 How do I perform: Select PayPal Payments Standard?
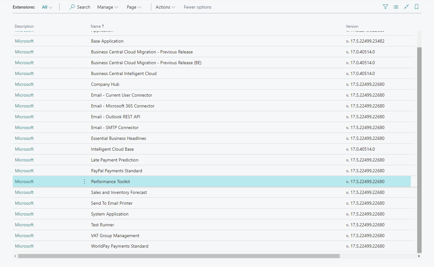(x=116, y=171)
